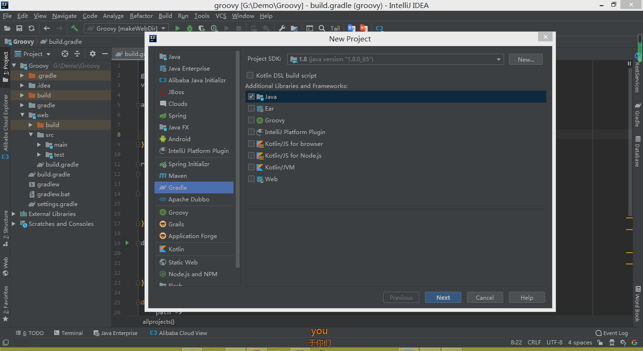Select settings.gradle in the project tree
Viewport: 643px width, 351px height.
pos(57,204)
